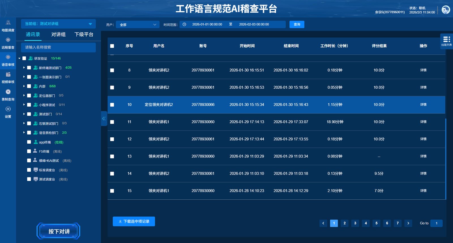The width and height of the screenshot is (453, 243).
Task: Expand the 新终端测试部门 tree node
Action: click(x=24, y=68)
